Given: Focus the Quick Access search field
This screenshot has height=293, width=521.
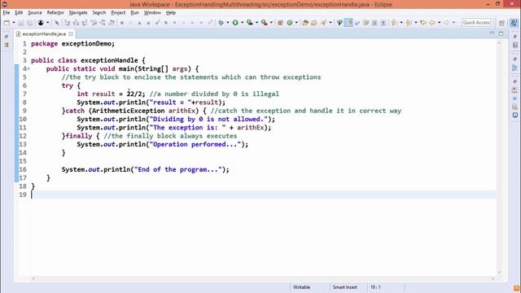Looking at the screenshot, I should [x=476, y=23].
